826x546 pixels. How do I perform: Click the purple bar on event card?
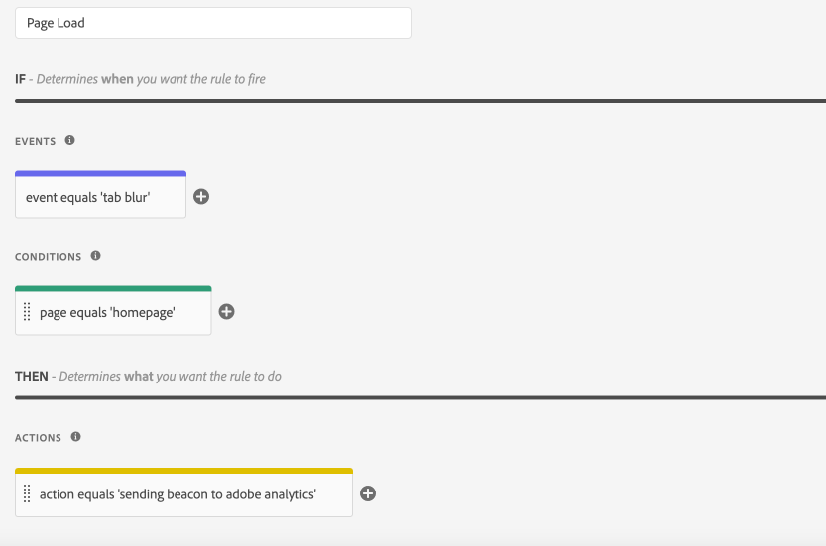pyautogui.click(x=100, y=173)
